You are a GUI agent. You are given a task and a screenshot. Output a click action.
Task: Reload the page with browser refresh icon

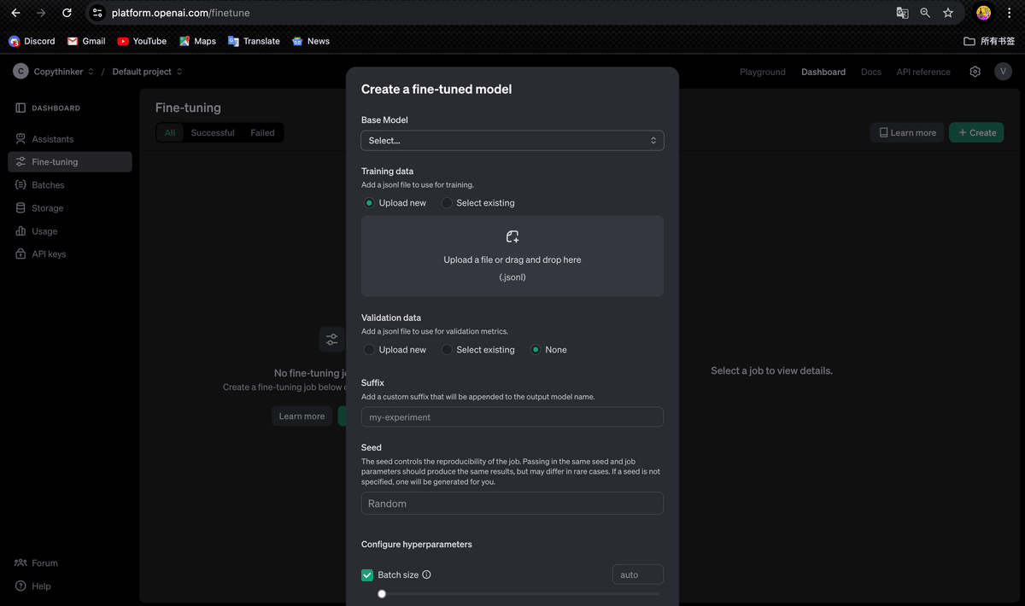tap(67, 13)
